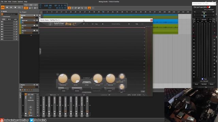Click the Release knob

pos(110,78)
